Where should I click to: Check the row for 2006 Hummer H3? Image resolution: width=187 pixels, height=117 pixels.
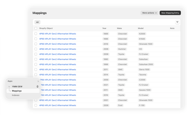[36, 49]
